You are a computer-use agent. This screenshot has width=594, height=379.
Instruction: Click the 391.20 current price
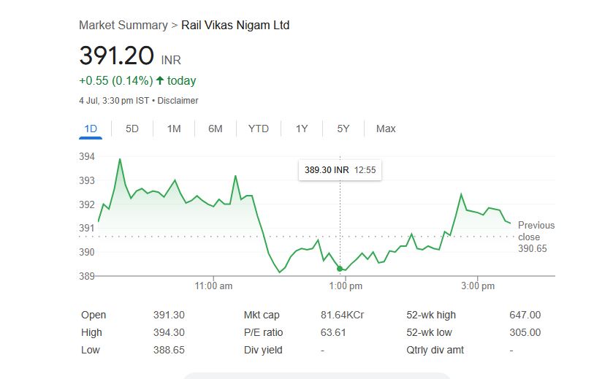click(117, 56)
